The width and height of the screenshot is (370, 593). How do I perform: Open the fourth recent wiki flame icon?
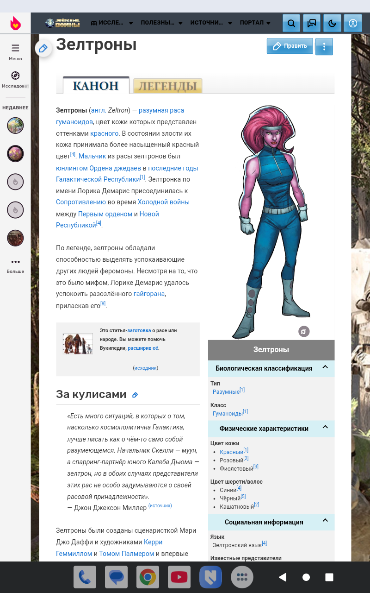tap(15, 210)
